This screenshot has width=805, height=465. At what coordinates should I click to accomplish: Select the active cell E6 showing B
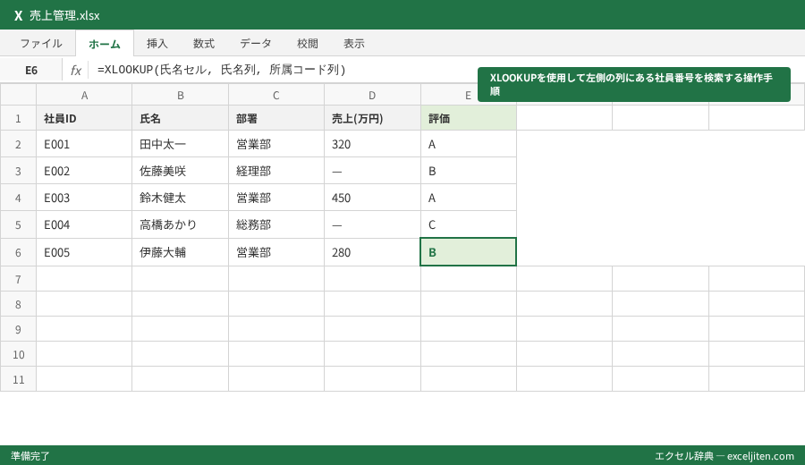click(468, 252)
